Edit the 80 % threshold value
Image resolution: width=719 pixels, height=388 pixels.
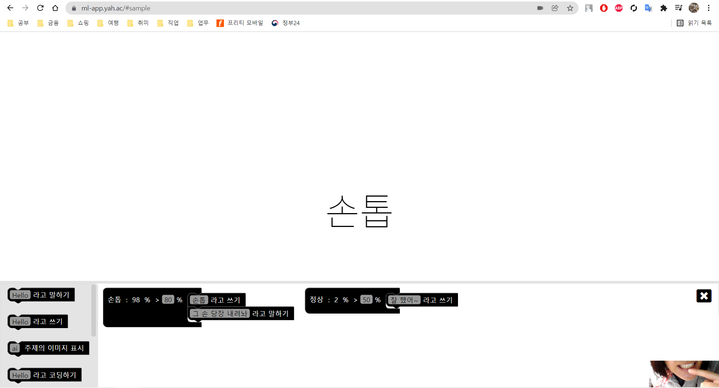pos(168,300)
